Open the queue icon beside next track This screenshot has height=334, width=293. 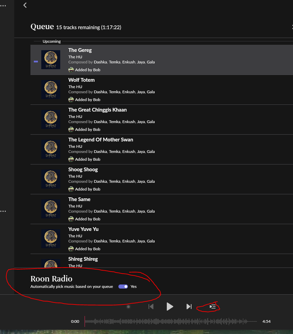(x=212, y=307)
